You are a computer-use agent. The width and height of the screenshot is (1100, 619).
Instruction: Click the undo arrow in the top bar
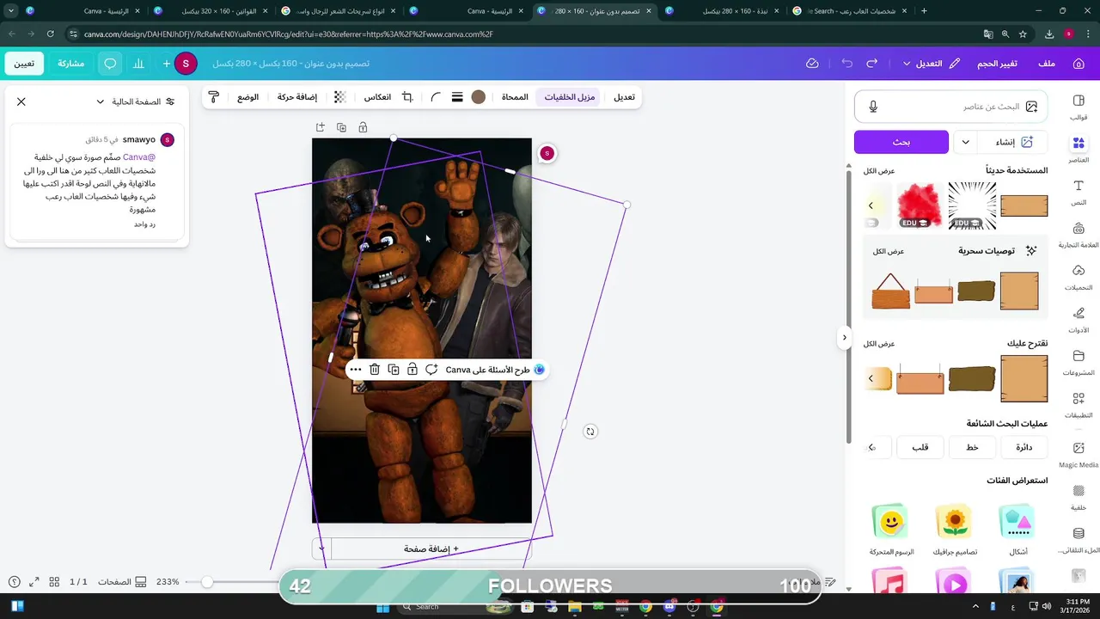click(x=847, y=64)
